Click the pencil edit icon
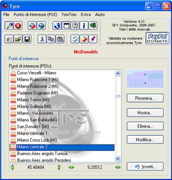This screenshot has width=172, height=180. point(9,26)
